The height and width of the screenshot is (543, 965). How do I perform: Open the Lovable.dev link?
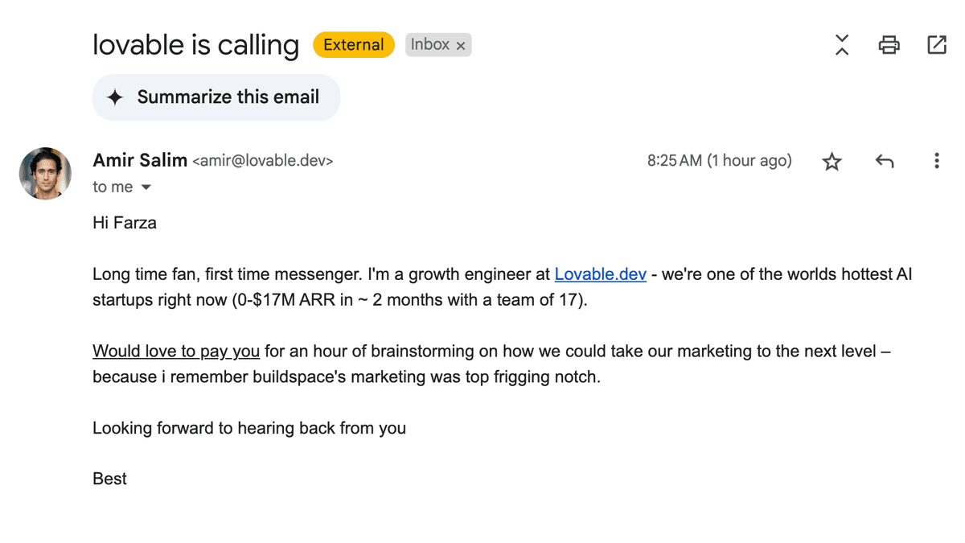(x=600, y=274)
